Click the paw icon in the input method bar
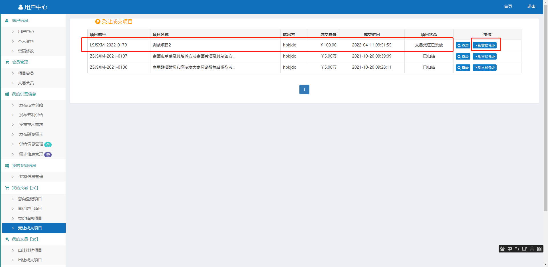Viewport: 548px width, 267px height. [502, 249]
